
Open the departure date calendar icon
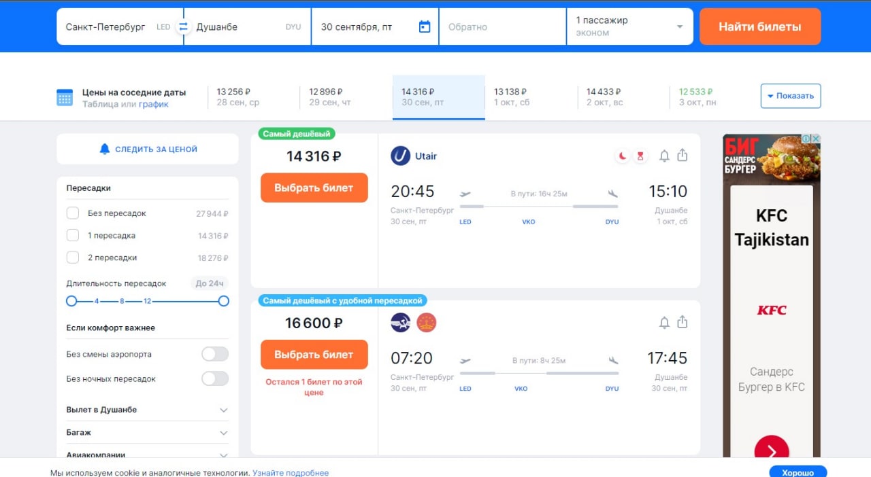point(425,27)
